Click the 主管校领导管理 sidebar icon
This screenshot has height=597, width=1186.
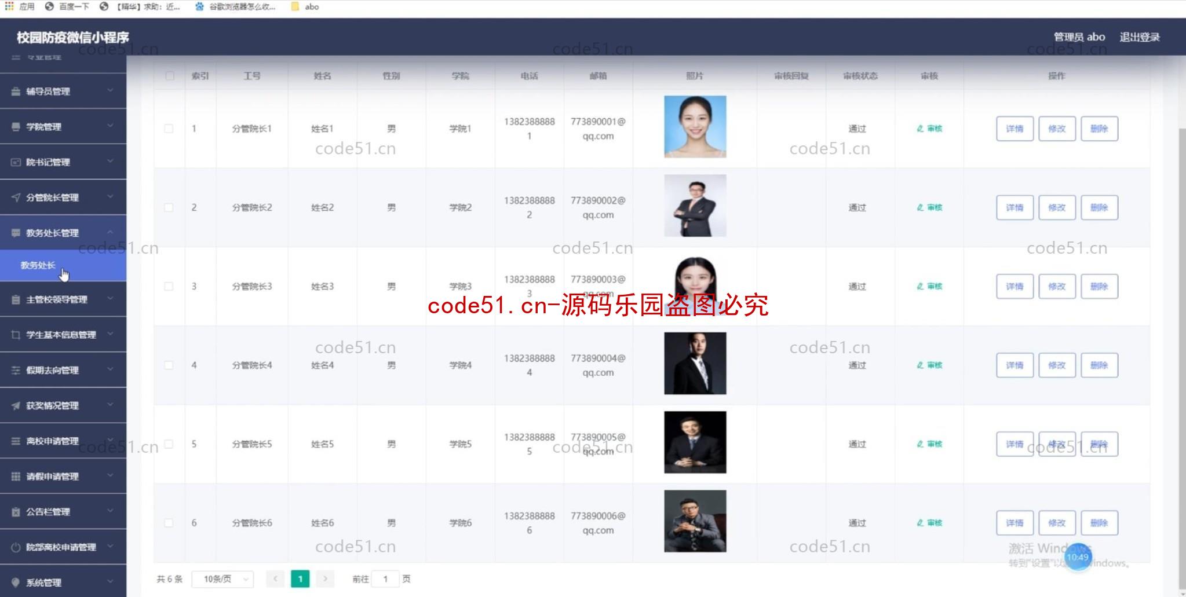pyautogui.click(x=16, y=299)
